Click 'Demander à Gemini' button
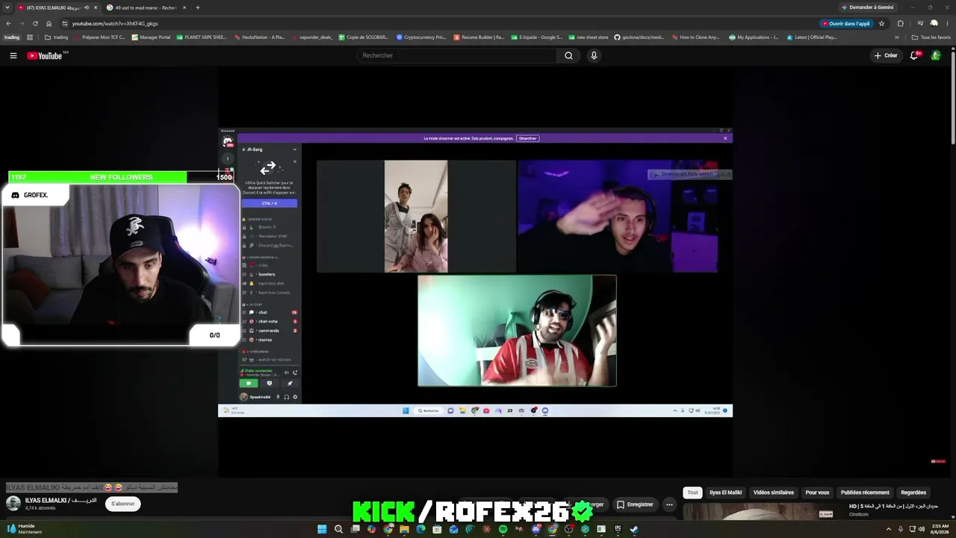The height and width of the screenshot is (538, 956). point(867,7)
